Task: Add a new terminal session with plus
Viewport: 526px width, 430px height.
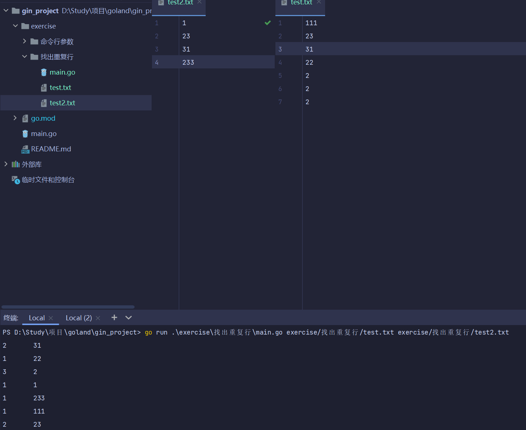Action: (114, 318)
